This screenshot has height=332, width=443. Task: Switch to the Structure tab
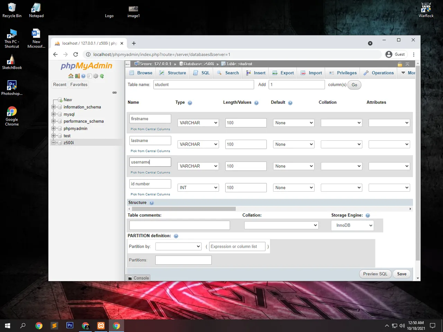[x=173, y=73]
